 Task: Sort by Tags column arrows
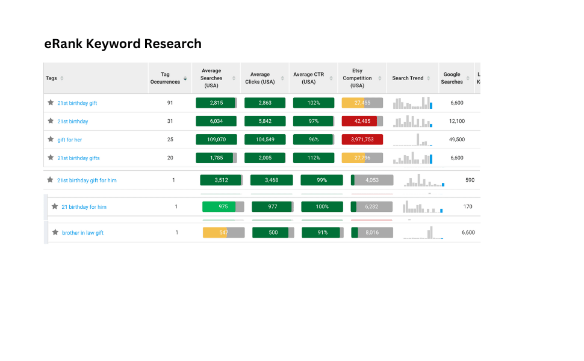coord(62,78)
